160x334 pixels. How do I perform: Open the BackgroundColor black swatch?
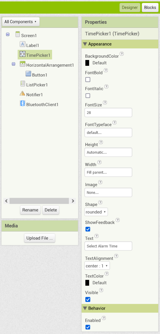click(x=87, y=63)
